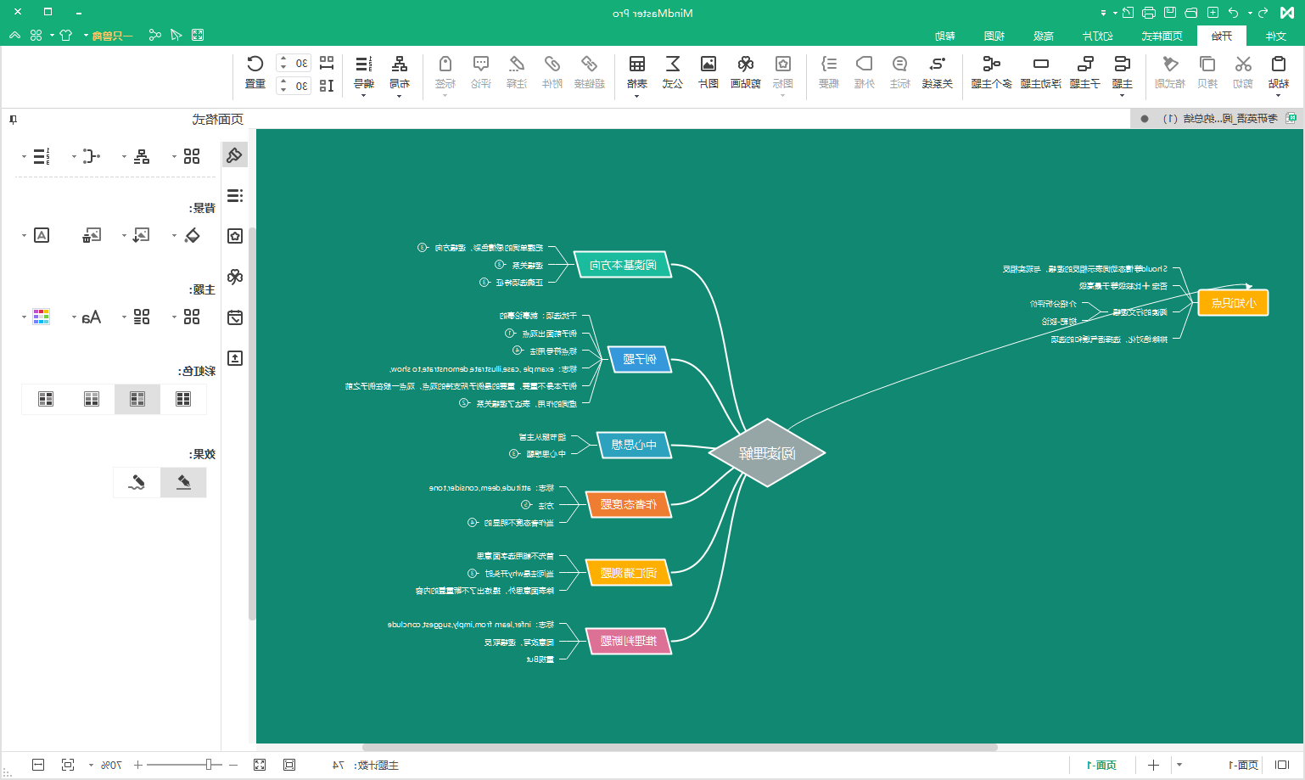This screenshot has height=780, width=1305.
Task: Click the 拷贝 (Copy) icon
Action: [x=1207, y=65]
